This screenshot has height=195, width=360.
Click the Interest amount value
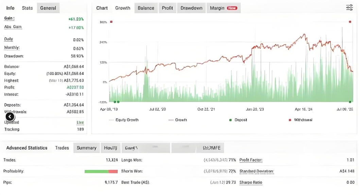tap(74, 94)
